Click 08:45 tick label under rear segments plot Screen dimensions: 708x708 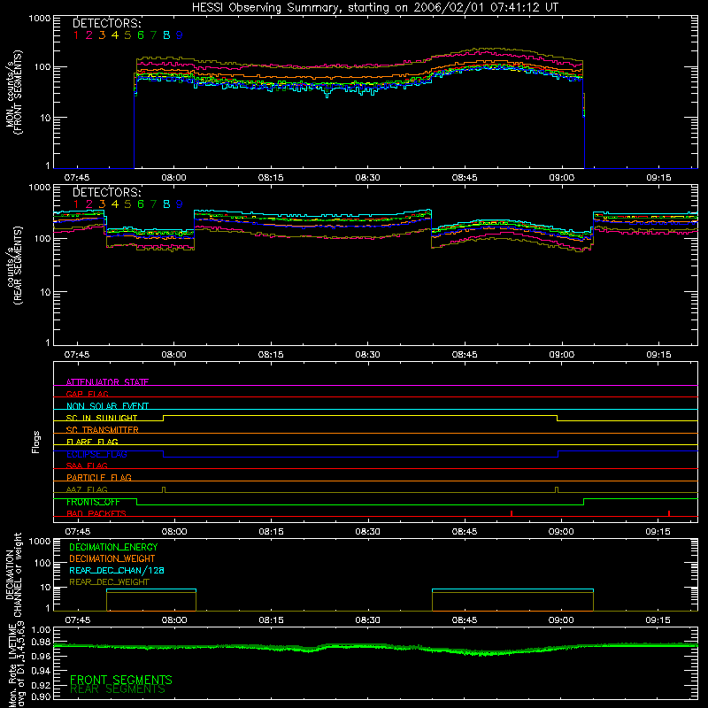click(x=465, y=355)
